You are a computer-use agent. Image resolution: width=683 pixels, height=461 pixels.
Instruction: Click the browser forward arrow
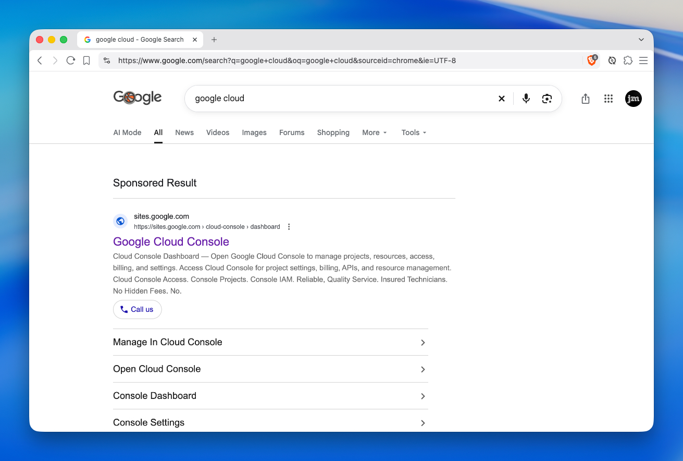pyautogui.click(x=55, y=60)
